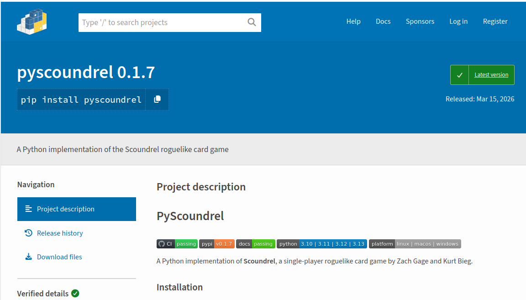
Task: Click the python versions badge
Action: tap(321, 244)
